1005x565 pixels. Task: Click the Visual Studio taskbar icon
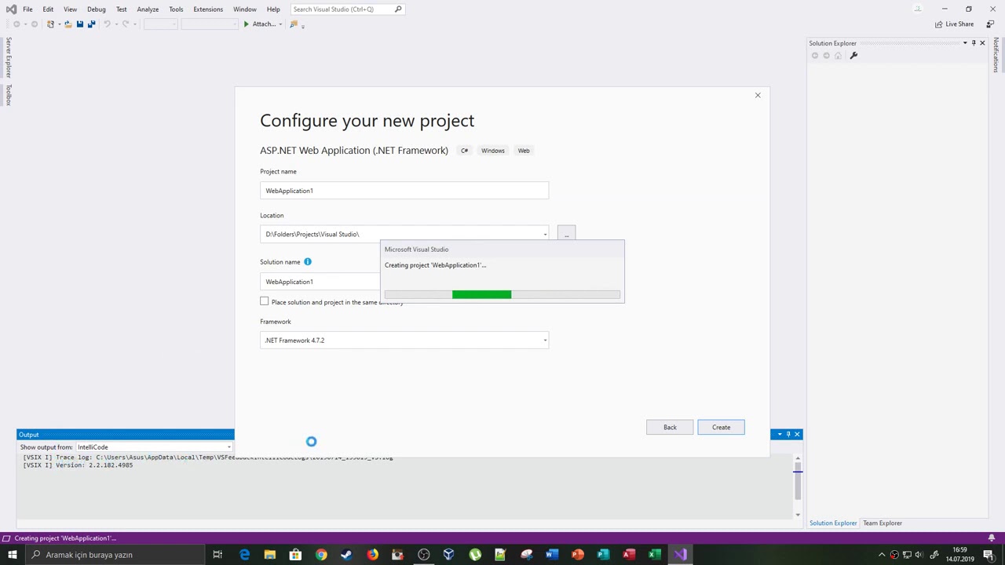(680, 555)
